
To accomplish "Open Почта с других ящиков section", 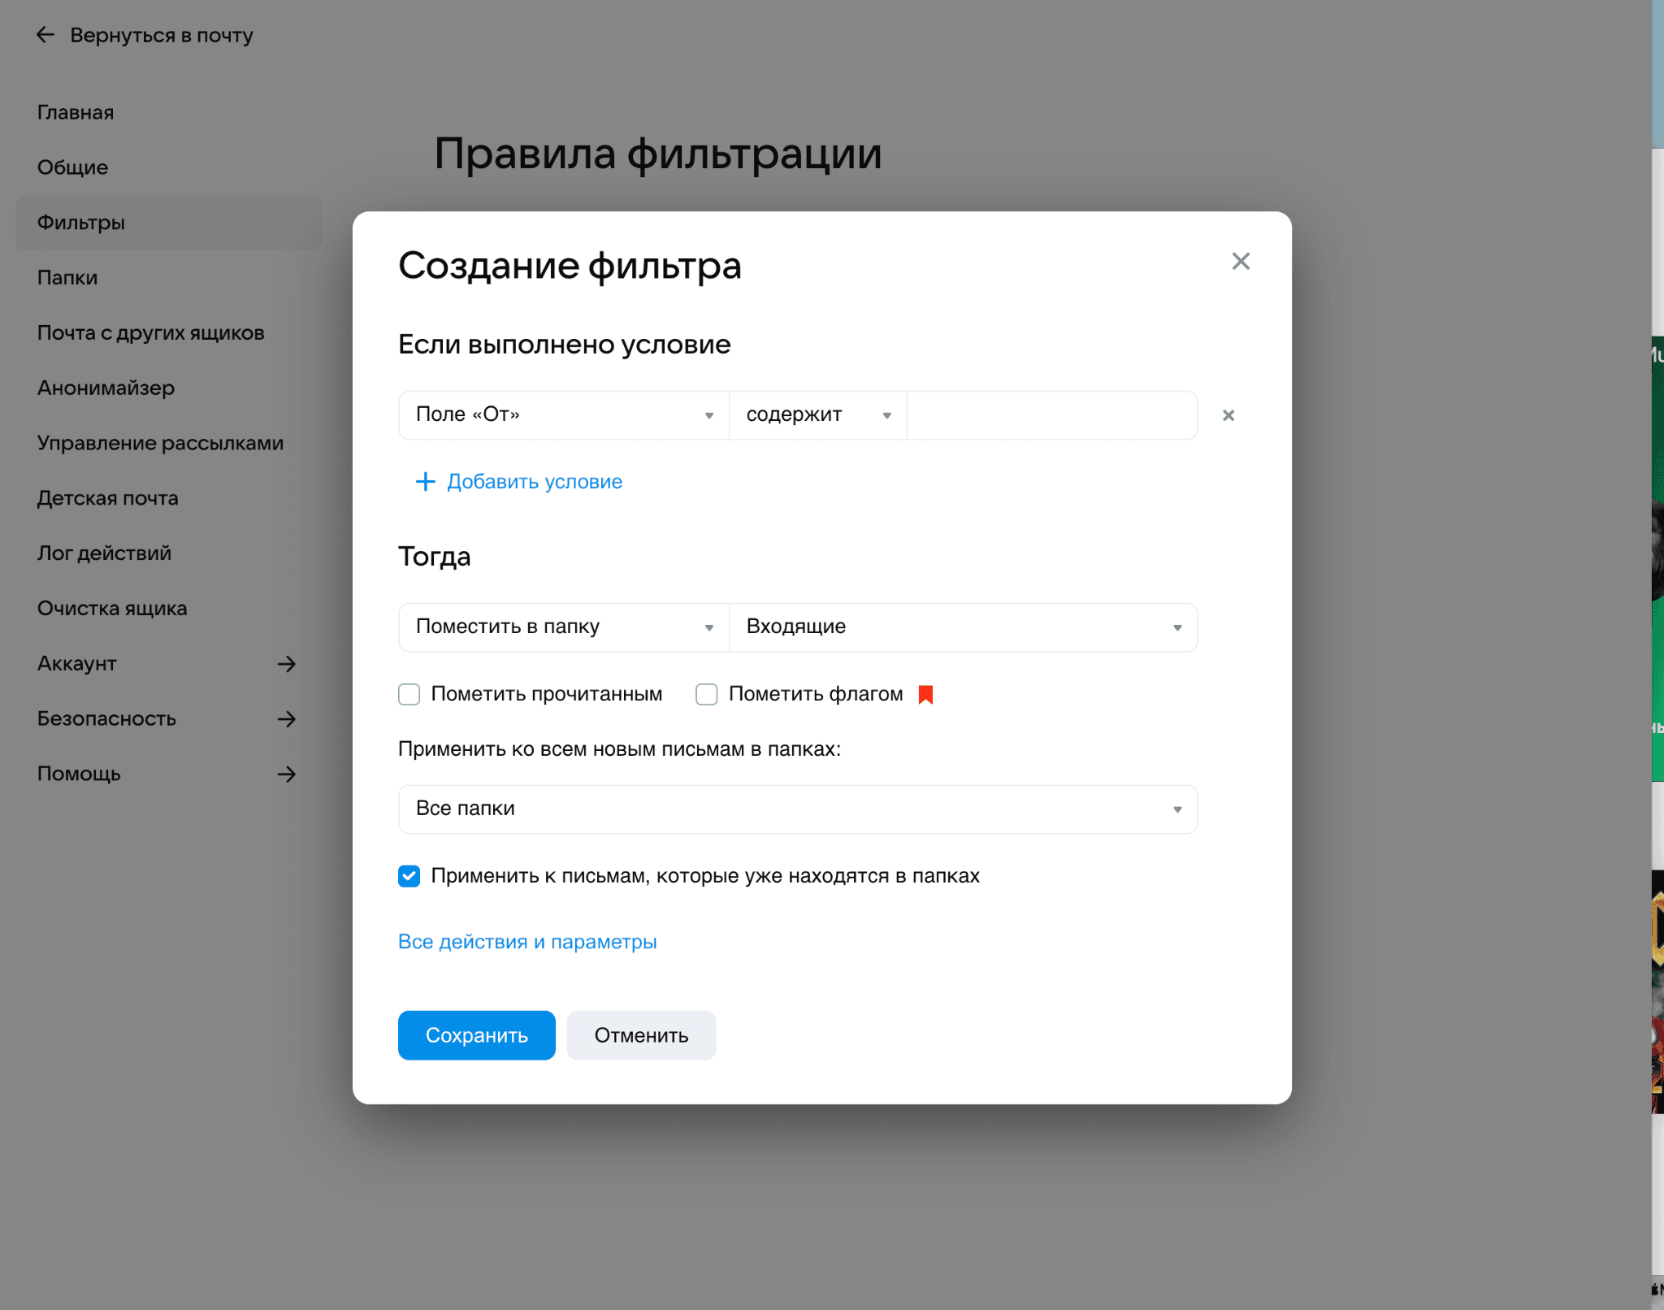I will coord(151,333).
